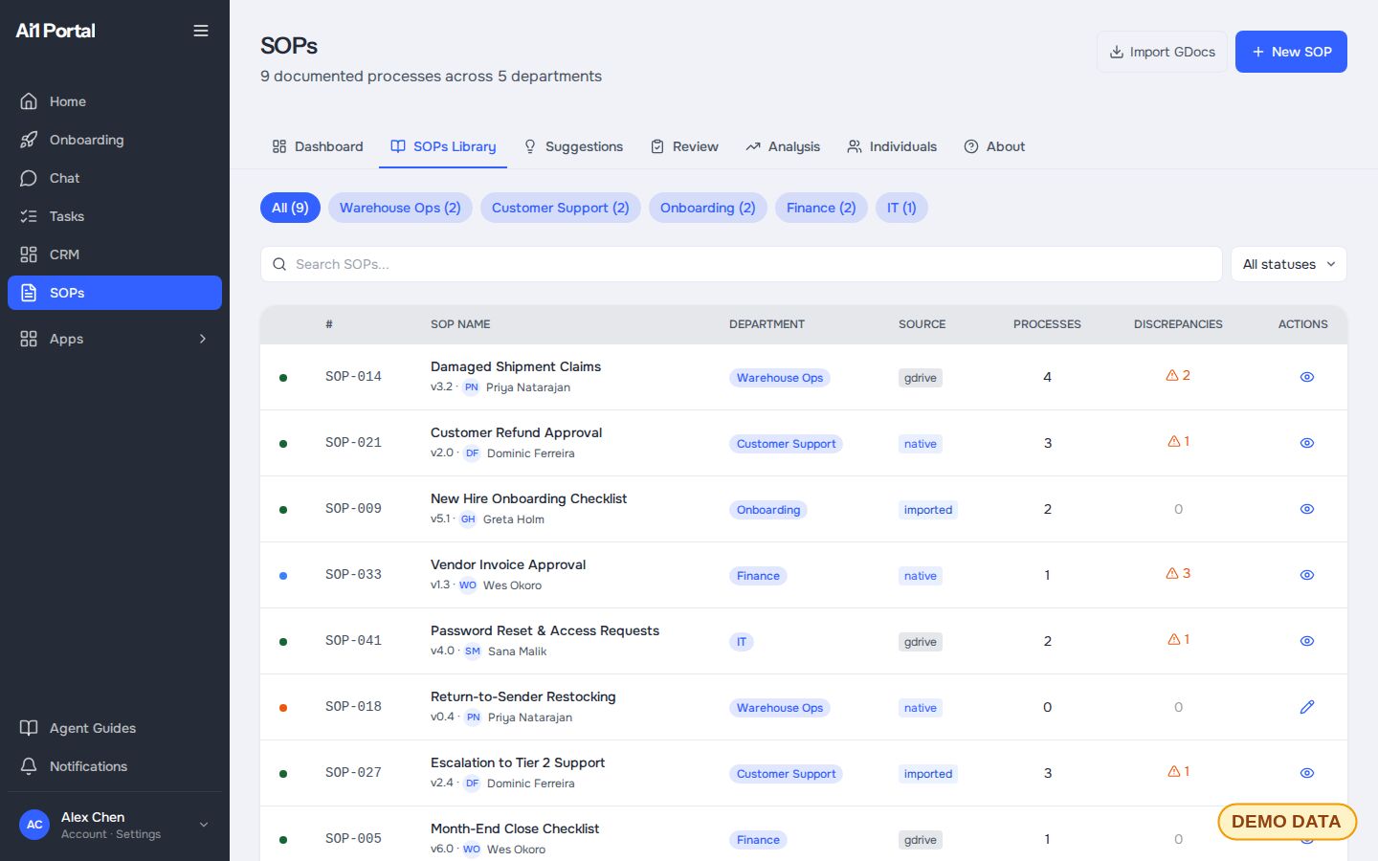Open Chat in sidebar
1378x861 pixels.
(115, 178)
